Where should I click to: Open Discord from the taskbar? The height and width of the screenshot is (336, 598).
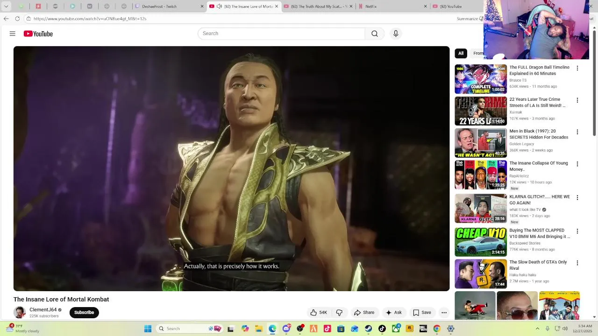286,329
